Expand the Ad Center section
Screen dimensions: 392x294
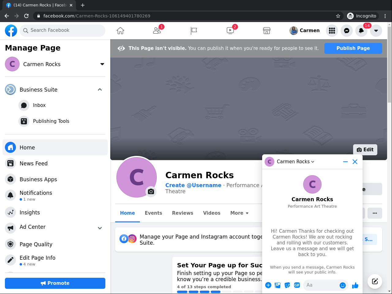[x=100, y=228]
